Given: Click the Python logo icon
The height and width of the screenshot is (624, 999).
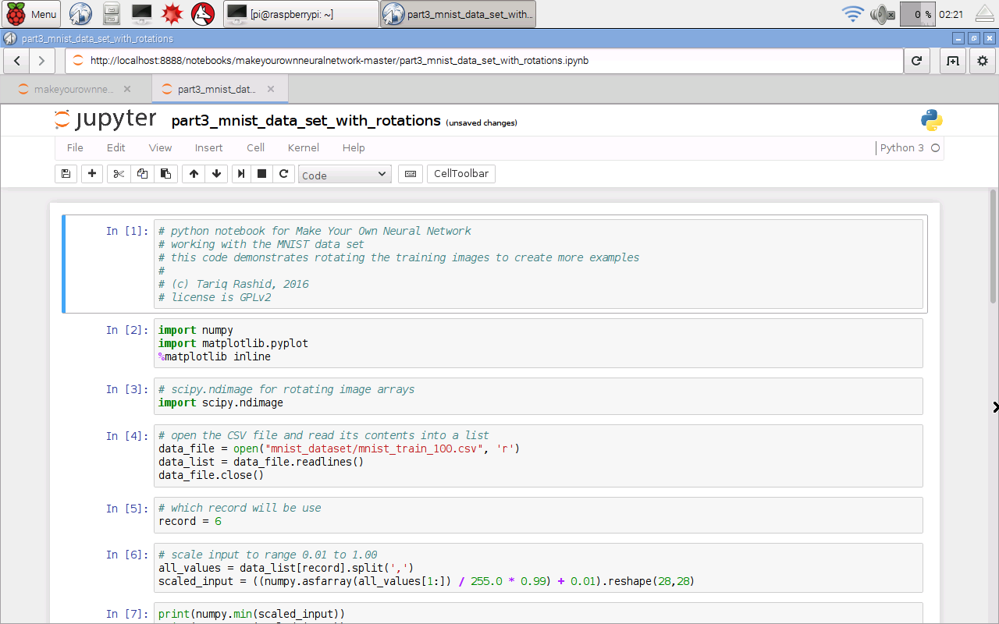Looking at the screenshot, I should point(931,120).
